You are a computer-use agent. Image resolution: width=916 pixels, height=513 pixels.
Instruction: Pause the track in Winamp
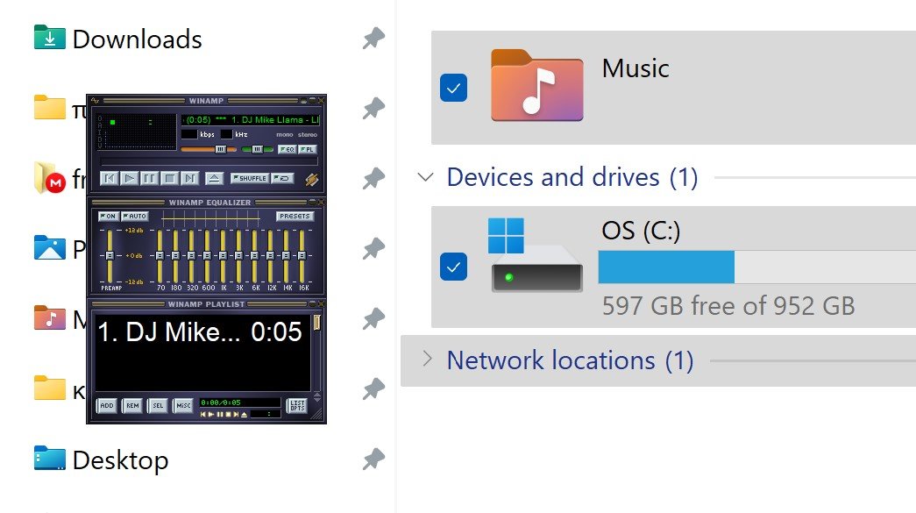point(149,178)
